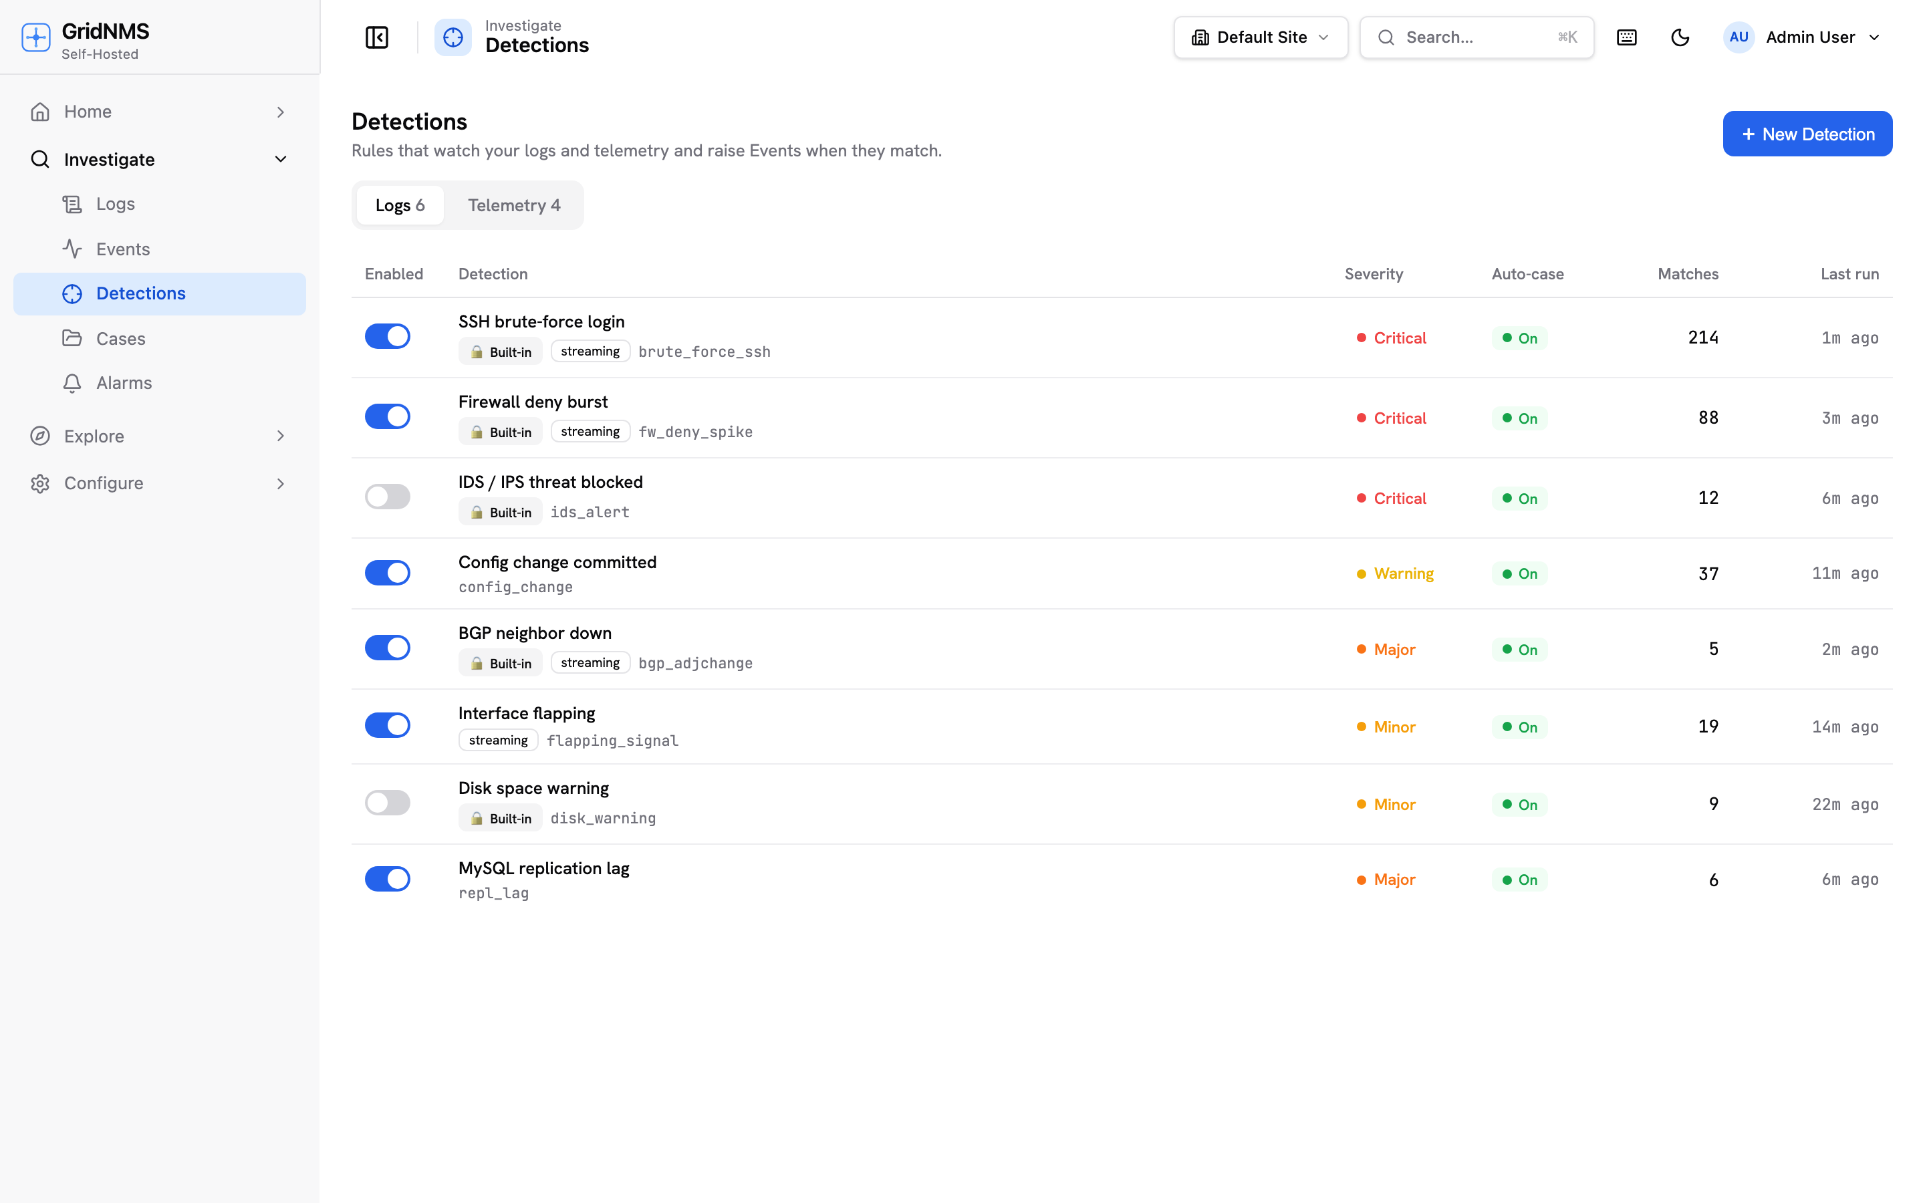The image size is (1925, 1203).
Task: Disable the Firewall deny burst toggle
Action: click(x=388, y=417)
